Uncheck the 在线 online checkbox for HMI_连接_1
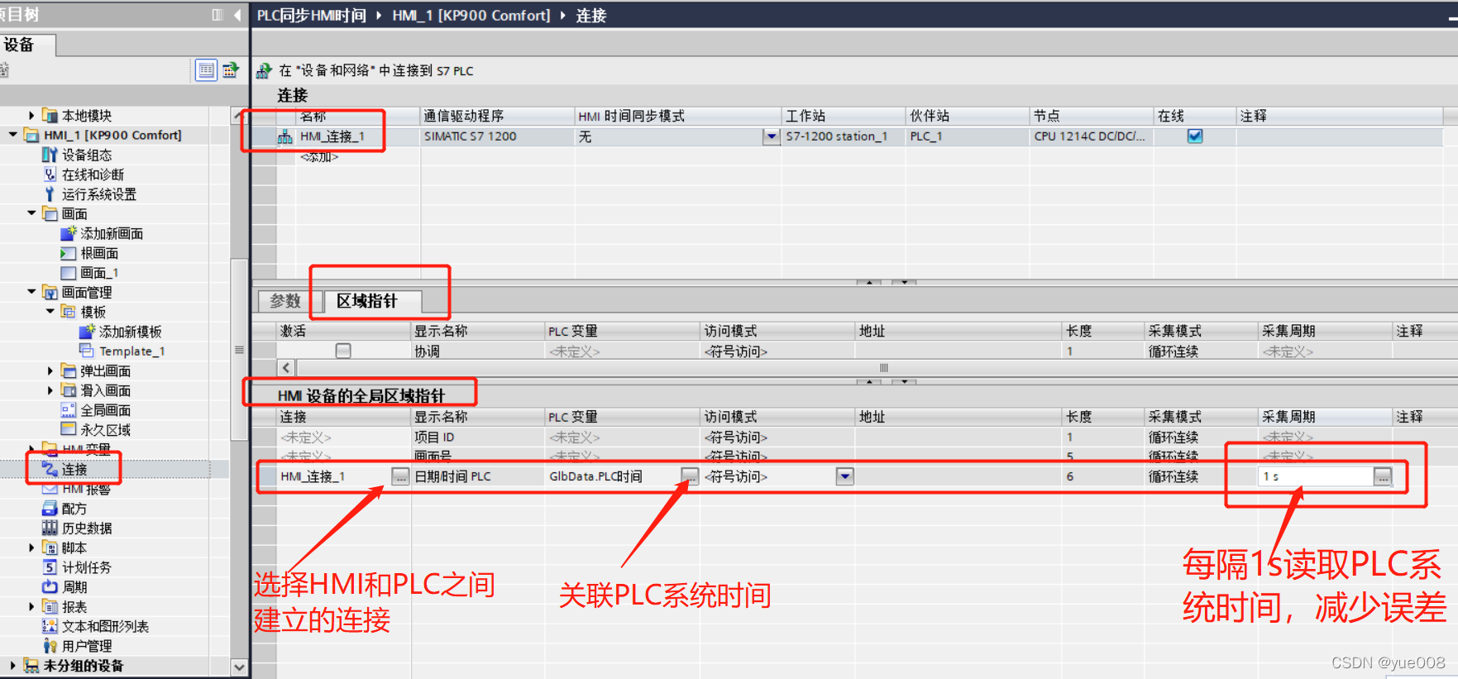 (x=1195, y=136)
